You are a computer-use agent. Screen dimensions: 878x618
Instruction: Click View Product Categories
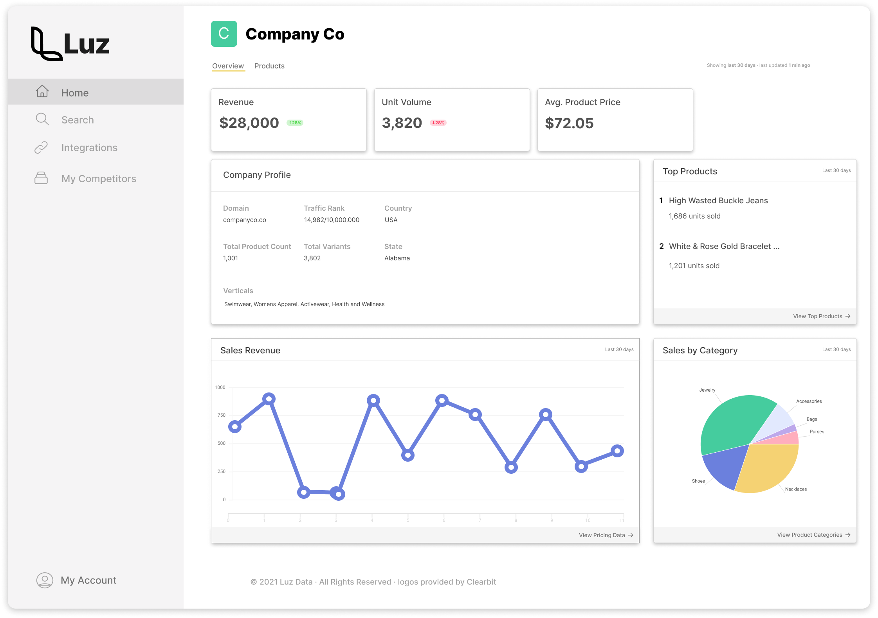[x=809, y=534]
